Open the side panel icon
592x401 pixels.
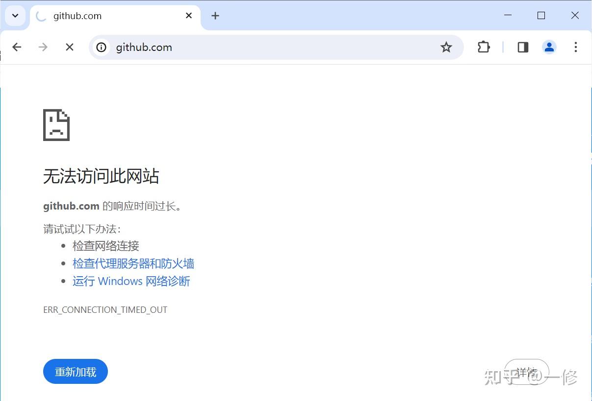pos(522,47)
